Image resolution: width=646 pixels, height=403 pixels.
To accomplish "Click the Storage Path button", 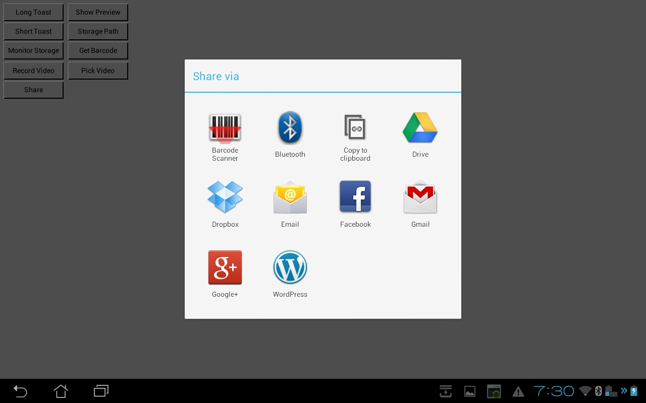I will (x=98, y=31).
